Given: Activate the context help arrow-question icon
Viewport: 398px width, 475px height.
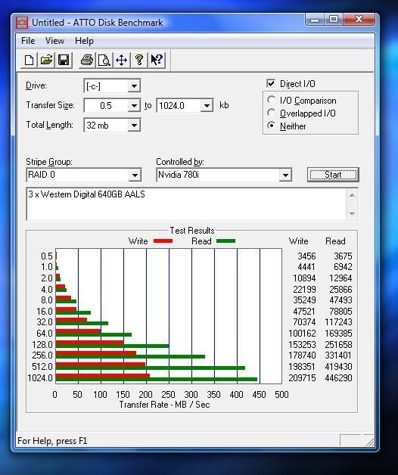Looking at the screenshot, I should pos(157,60).
